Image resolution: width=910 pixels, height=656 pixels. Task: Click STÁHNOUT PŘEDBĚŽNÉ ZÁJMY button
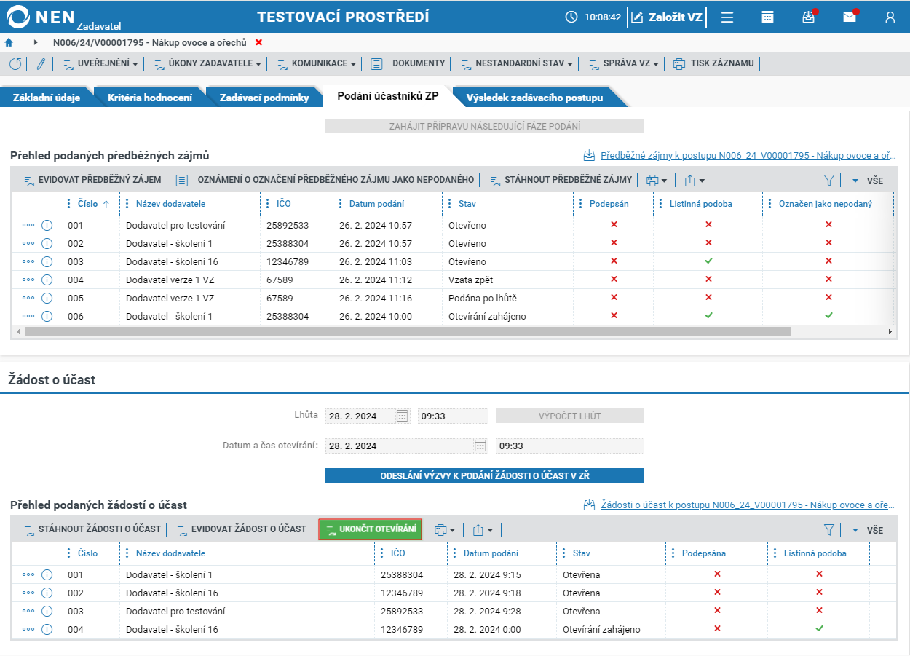[561, 180]
